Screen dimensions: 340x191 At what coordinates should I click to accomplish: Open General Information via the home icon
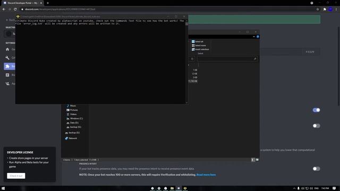pos(7,49)
